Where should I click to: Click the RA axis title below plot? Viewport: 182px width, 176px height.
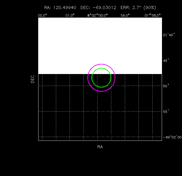coord(100,147)
